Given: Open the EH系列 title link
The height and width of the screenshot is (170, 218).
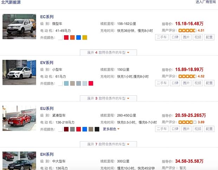Looking at the screenshot, I should (x=47, y=155).
